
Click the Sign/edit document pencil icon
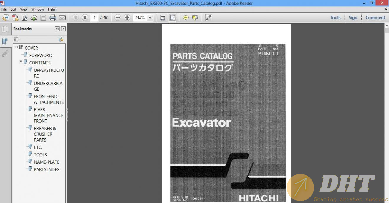click(25, 18)
